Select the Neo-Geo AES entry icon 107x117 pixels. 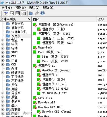[x=35, y=103]
